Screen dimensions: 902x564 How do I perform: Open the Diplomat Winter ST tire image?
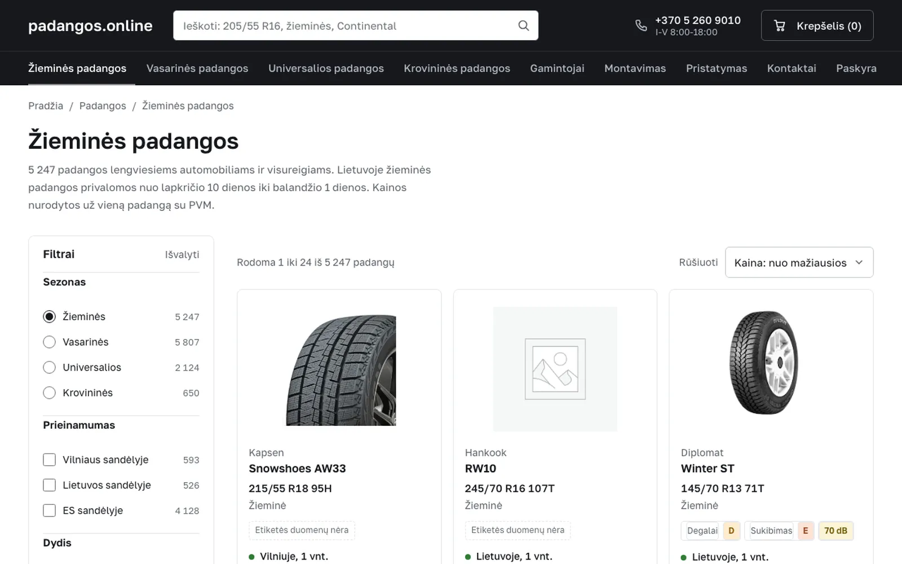(x=764, y=363)
